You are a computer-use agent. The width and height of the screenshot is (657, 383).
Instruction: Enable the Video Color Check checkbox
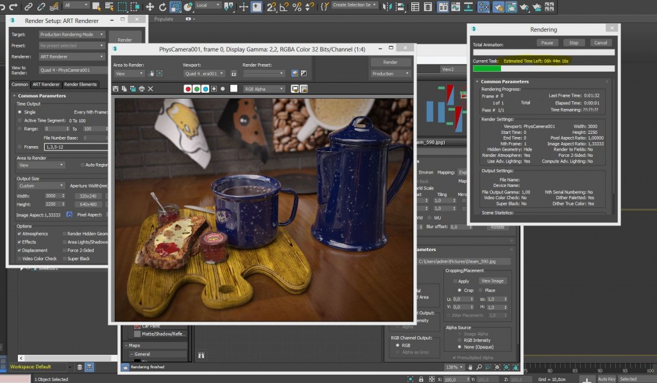pyautogui.click(x=19, y=259)
